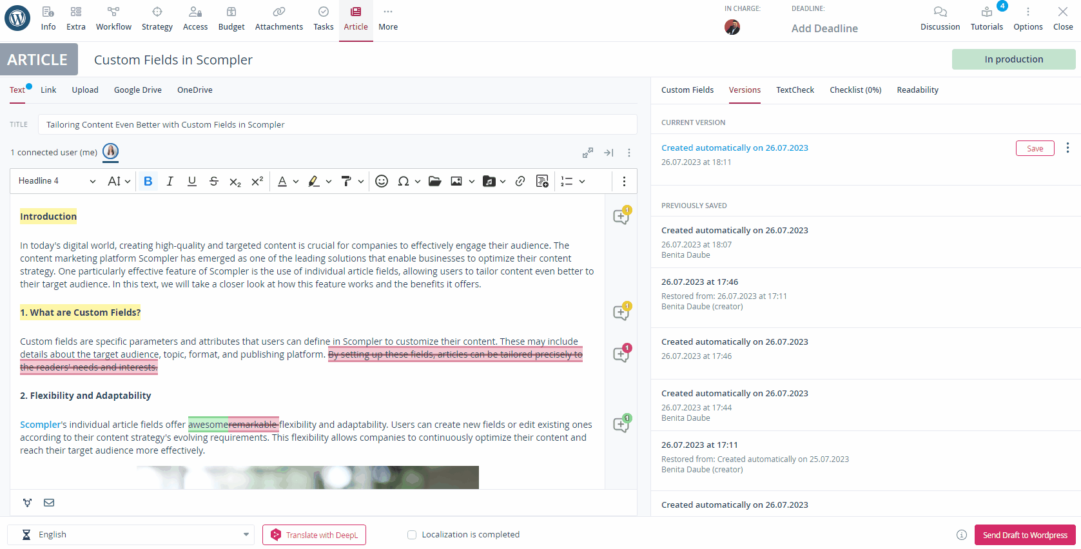Insert an emoji with the smiley icon
The width and height of the screenshot is (1081, 549).
pos(382,181)
